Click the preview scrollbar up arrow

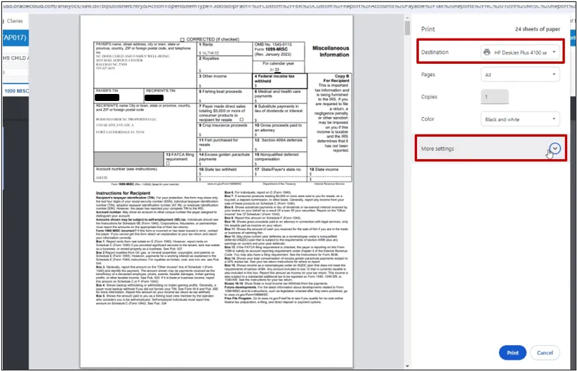[407, 18]
